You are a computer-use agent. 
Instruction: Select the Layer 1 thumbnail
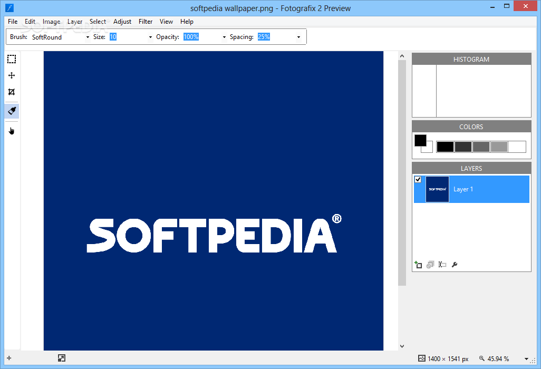pyautogui.click(x=437, y=189)
